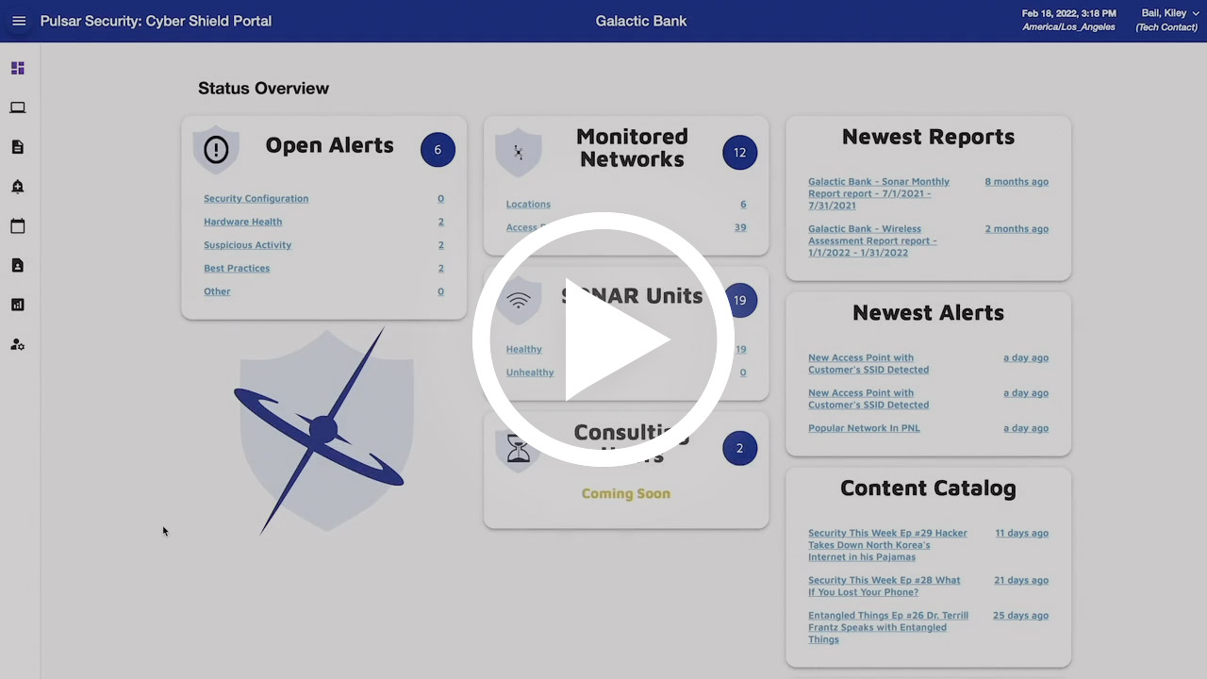
Task: Open the bar chart icon in sidebar
Action: pos(18,305)
